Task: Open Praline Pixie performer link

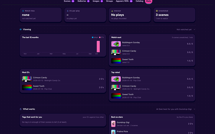Action: coord(122,132)
